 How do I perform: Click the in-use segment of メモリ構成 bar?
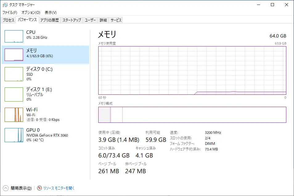click(105, 114)
